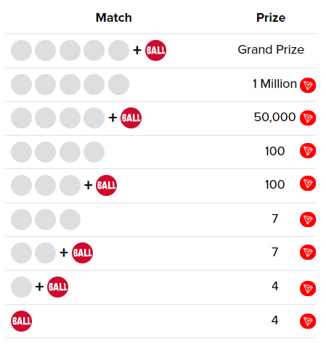Click the lone BALL icon in last row
Image resolution: width=326 pixels, height=344 pixels.
tap(21, 321)
